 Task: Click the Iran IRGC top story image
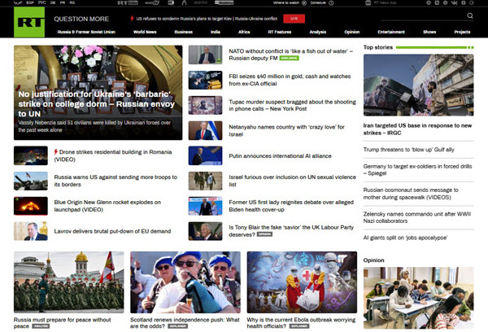click(x=418, y=85)
